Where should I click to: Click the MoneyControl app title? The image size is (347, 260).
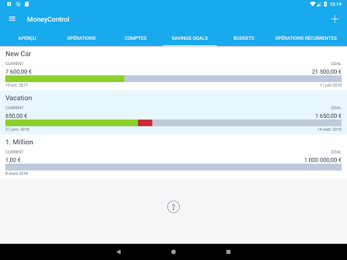(48, 20)
